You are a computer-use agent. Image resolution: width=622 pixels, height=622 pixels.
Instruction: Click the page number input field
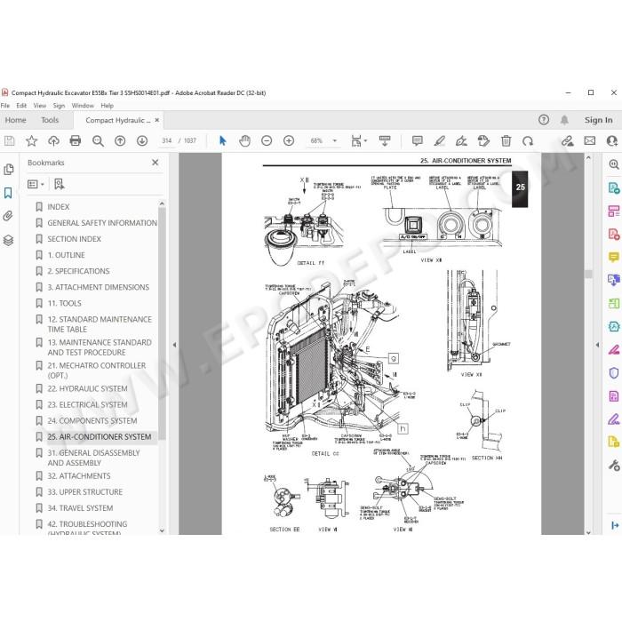[167, 140]
